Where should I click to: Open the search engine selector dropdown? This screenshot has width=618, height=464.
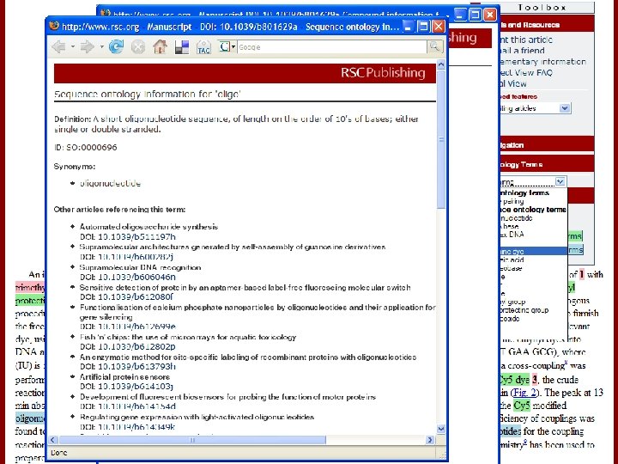click(x=227, y=47)
